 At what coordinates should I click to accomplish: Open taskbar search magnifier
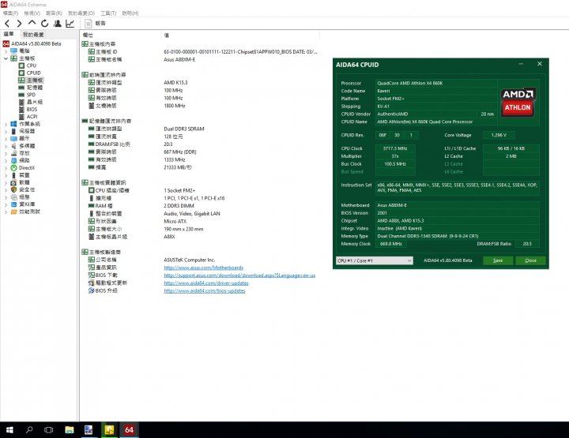(x=29, y=429)
